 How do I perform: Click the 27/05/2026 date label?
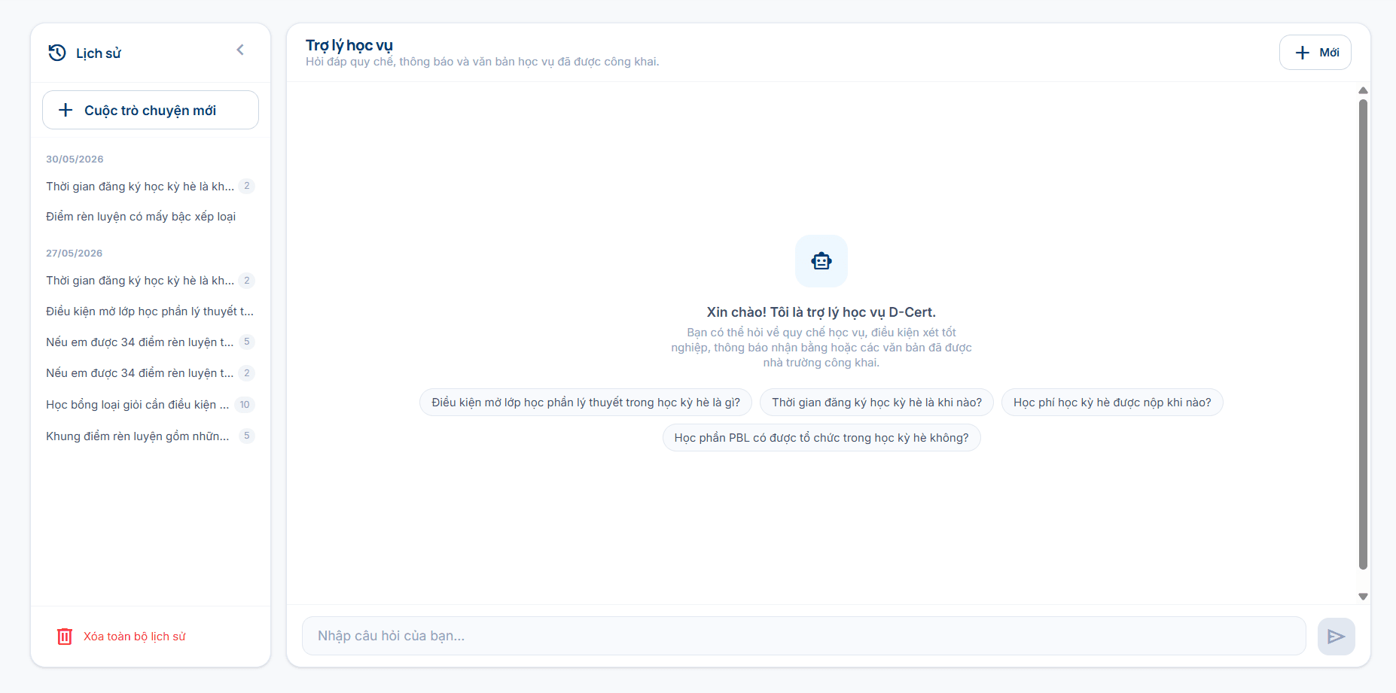[74, 254]
